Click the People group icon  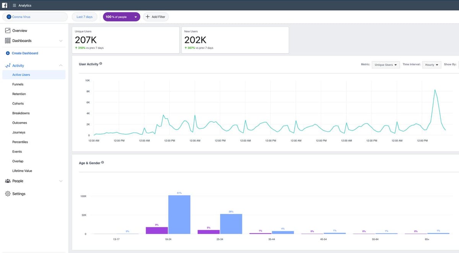8,181
